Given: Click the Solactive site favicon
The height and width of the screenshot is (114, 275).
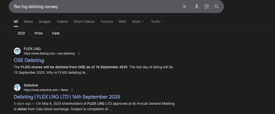Looking at the screenshot, I should (17, 87).
